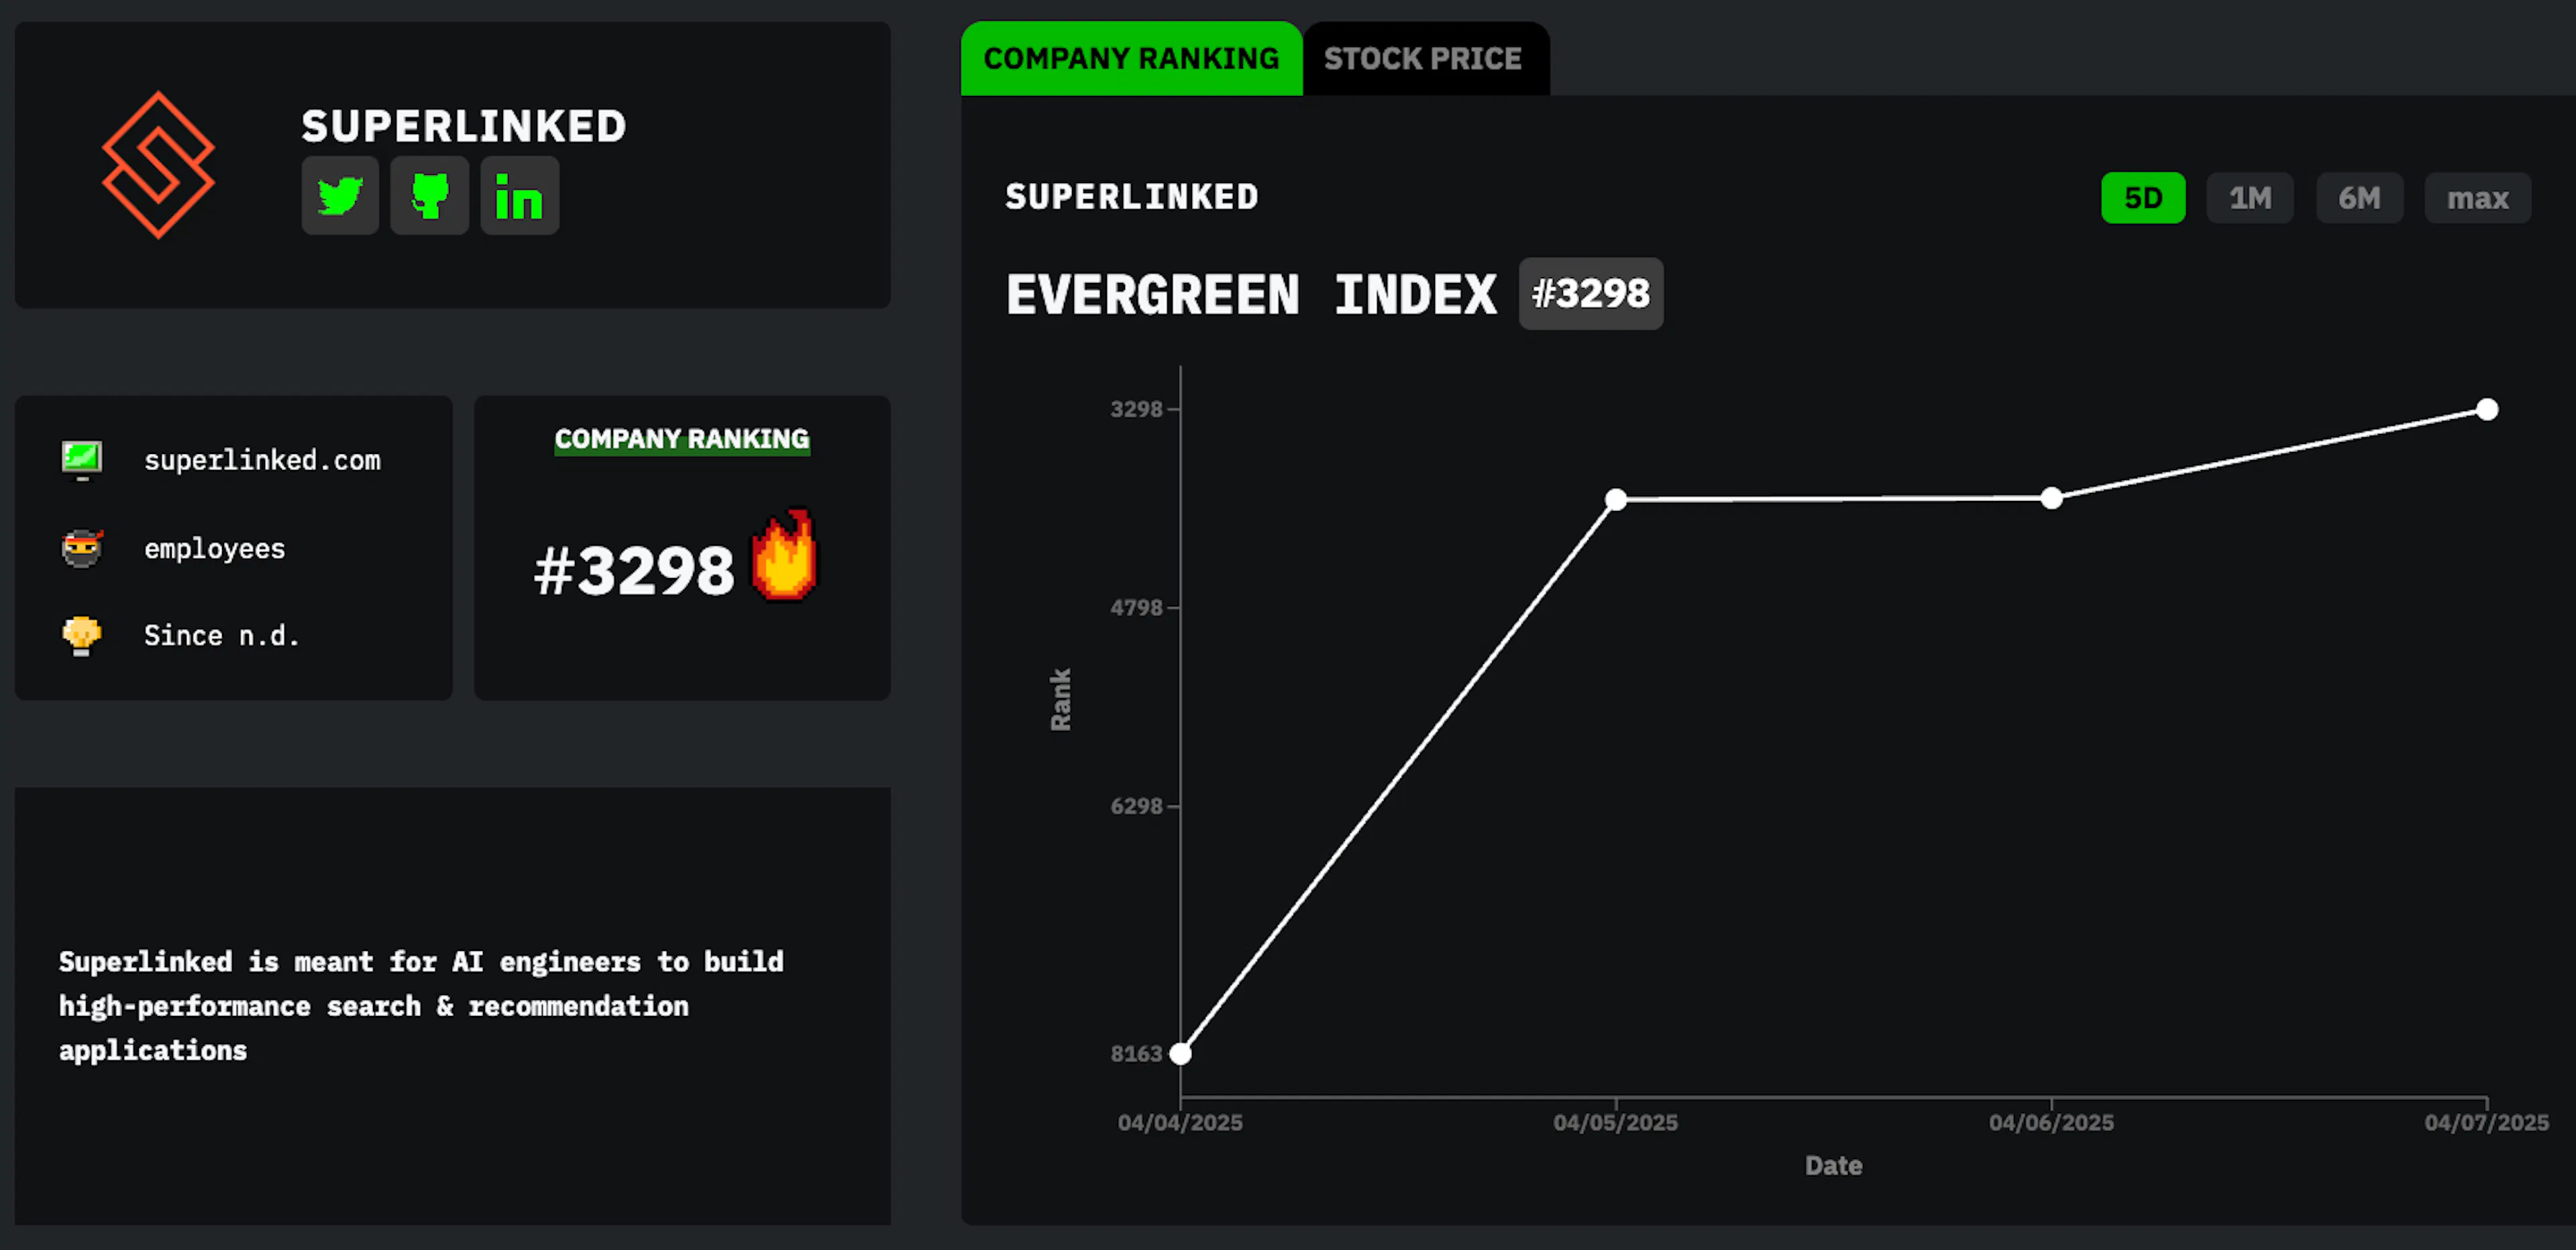Click the 04/04/2025 x-axis date label

[x=1180, y=1123]
